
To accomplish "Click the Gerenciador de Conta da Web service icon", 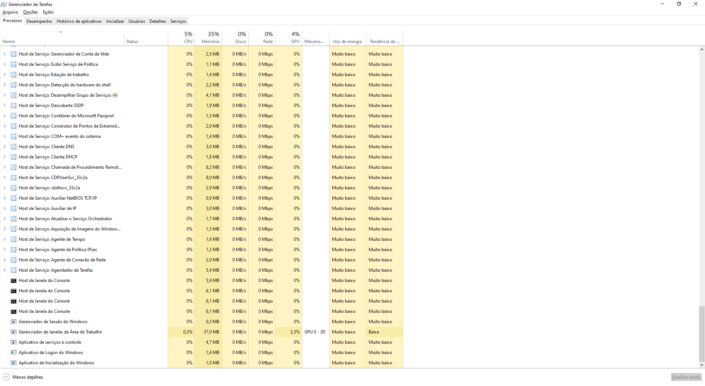I will [x=14, y=54].
